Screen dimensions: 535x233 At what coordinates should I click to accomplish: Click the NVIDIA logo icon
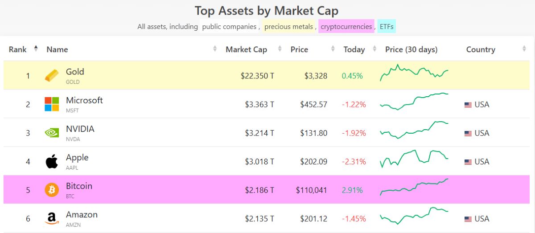52,133
